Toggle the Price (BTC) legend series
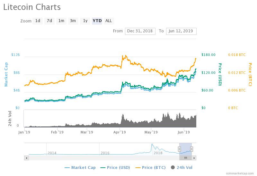 [x=150, y=167]
